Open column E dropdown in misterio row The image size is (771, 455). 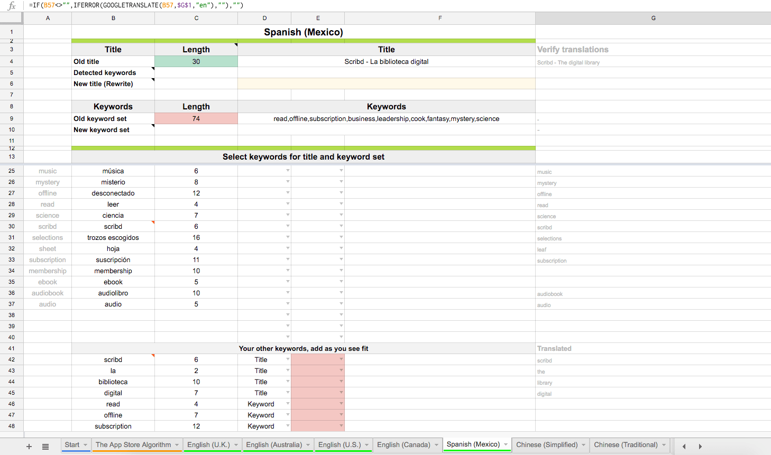[341, 182]
